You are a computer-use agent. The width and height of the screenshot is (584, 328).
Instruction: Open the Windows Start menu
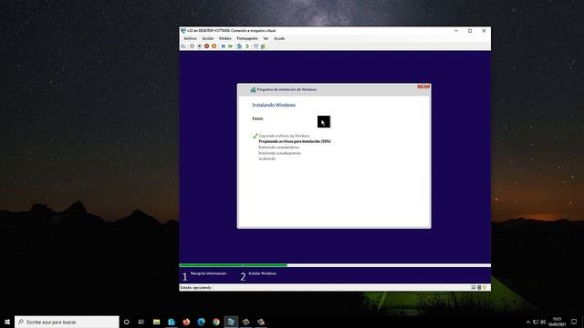[7, 322]
